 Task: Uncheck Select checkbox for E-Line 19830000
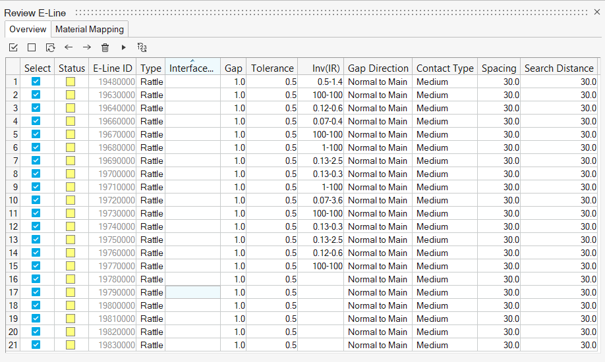[36, 345]
